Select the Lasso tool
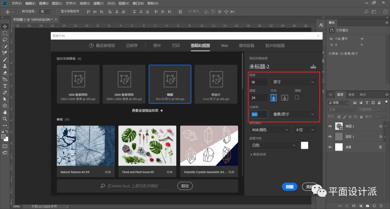Image resolution: width=390 pixels, height=209 pixels. [x=5, y=40]
